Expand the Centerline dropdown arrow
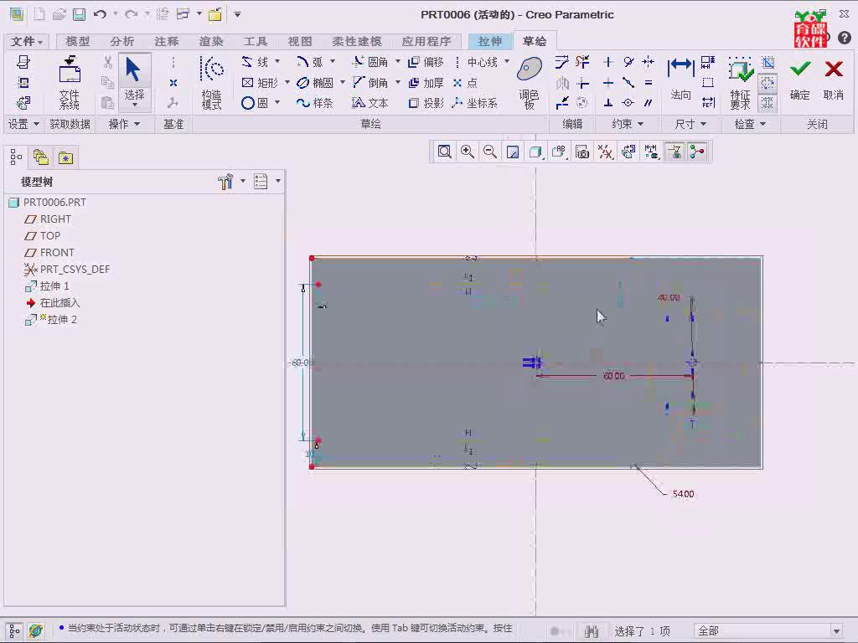Image resolution: width=858 pixels, height=643 pixels. pyautogui.click(x=507, y=61)
